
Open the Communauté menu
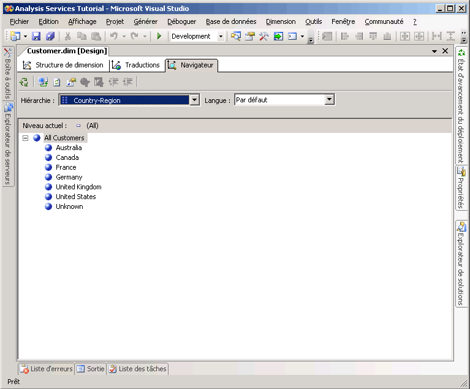pyautogui.click(x=384, y=21)
